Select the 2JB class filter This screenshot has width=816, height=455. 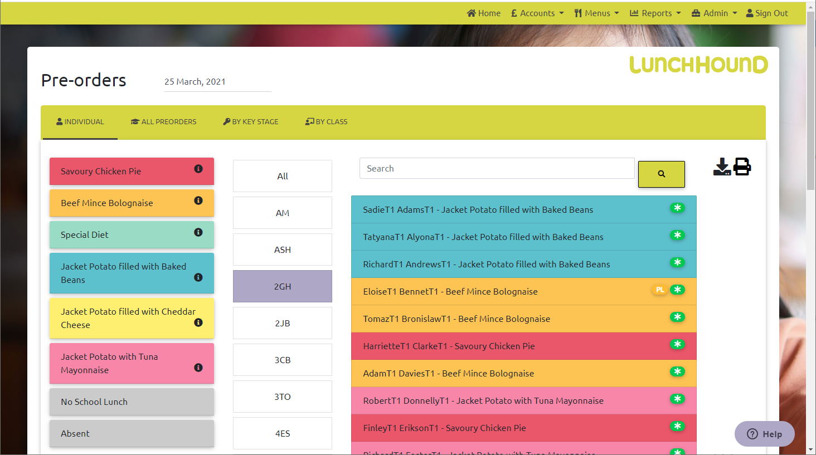click(x=283, y=323)
